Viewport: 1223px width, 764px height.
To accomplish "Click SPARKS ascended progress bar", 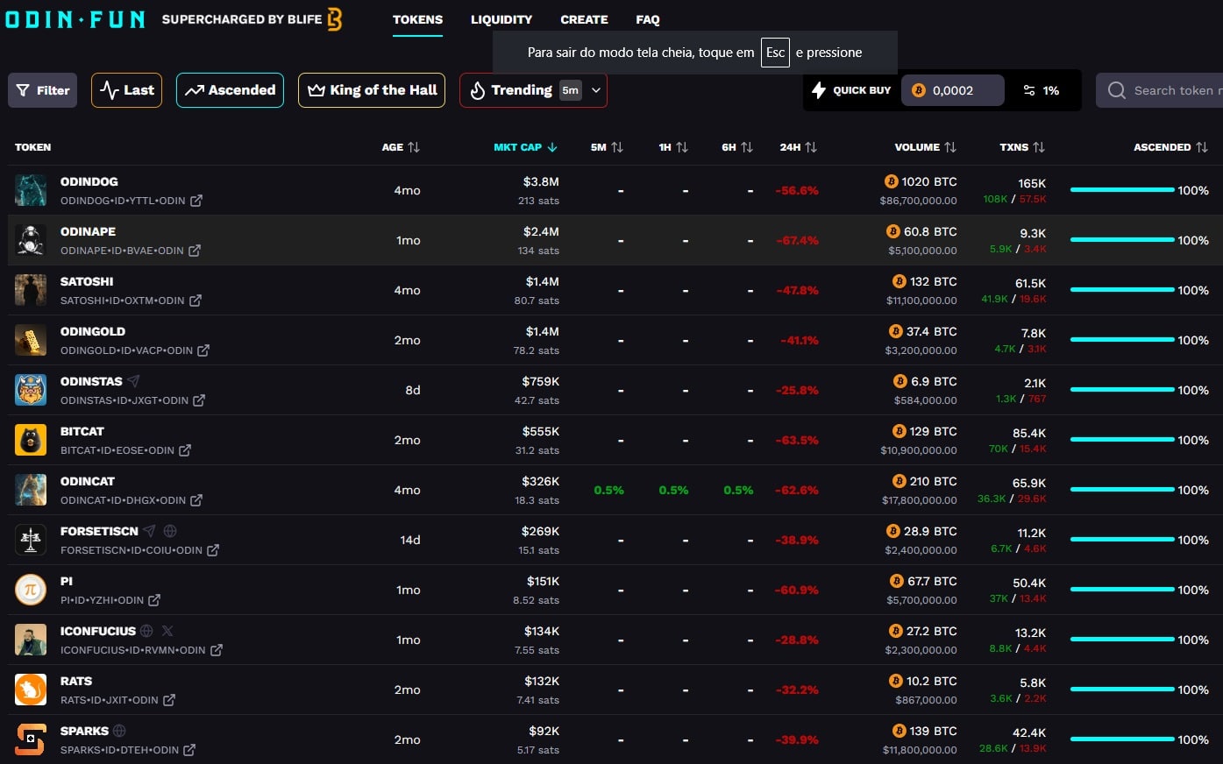I will [1122, 739].
